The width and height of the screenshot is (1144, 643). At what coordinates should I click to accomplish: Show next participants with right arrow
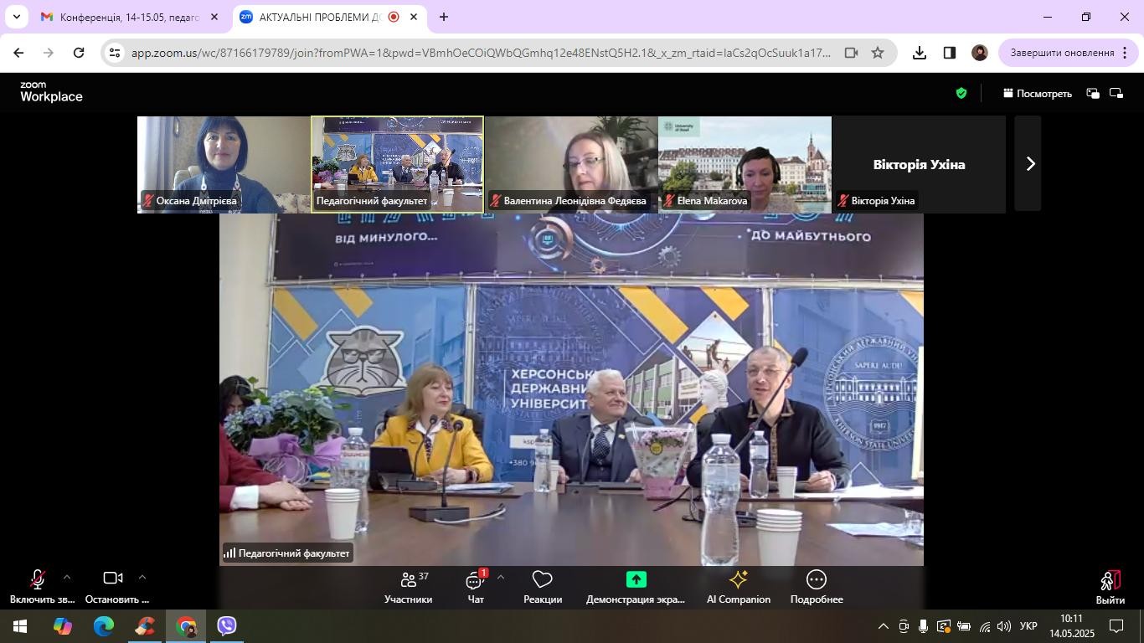point(1029,164)
